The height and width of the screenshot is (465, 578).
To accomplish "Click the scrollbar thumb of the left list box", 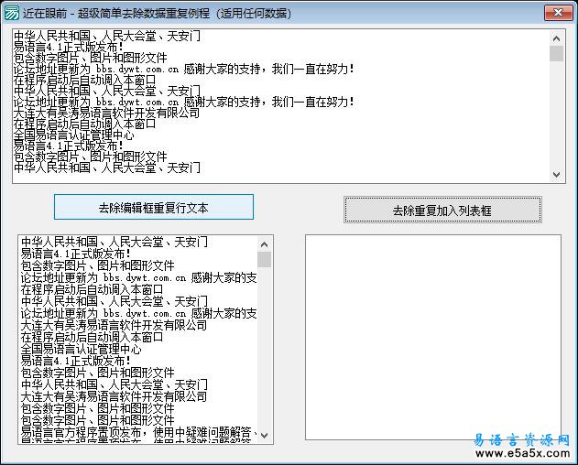I will pyautogui.click(x=265, y=259).
